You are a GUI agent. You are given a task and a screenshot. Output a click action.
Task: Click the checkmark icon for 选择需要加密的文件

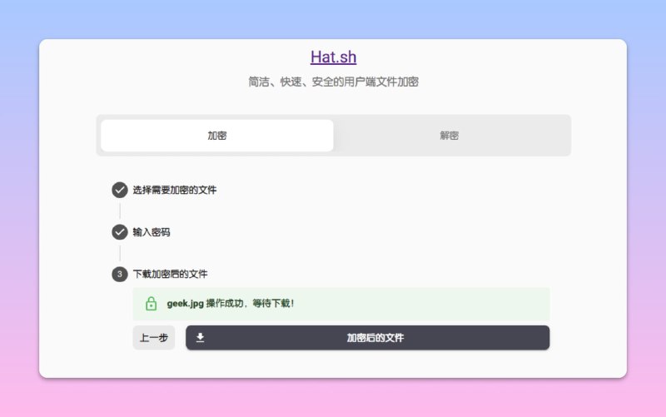click(120, 190)
